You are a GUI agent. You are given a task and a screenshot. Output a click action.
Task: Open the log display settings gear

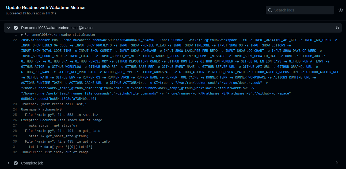(340, 10)
